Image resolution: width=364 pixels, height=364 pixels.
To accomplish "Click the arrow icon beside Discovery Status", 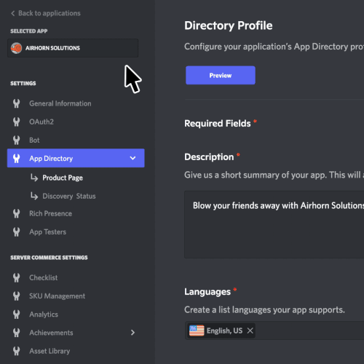I will pos(34,196).
